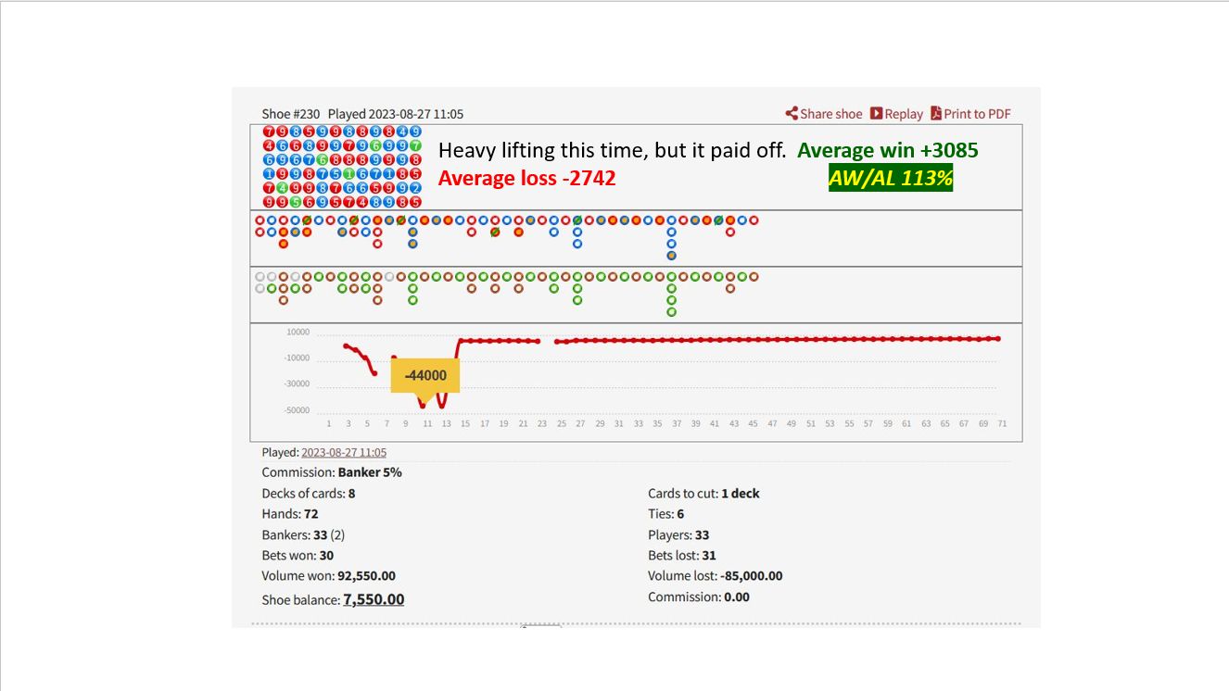Select 'Average loss -2742' text

click(x=527, y=178)
